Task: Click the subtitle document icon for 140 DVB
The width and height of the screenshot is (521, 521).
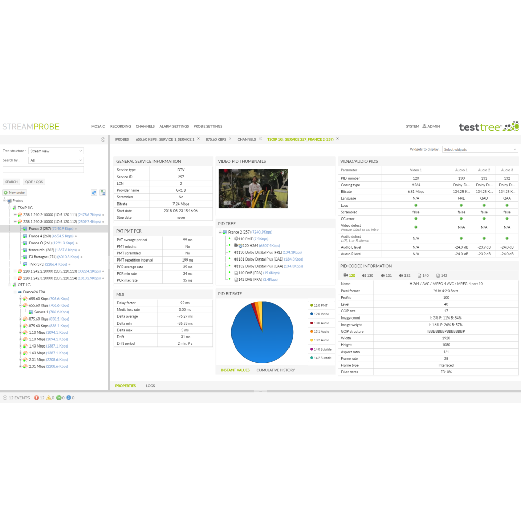Action: point(236,273)
